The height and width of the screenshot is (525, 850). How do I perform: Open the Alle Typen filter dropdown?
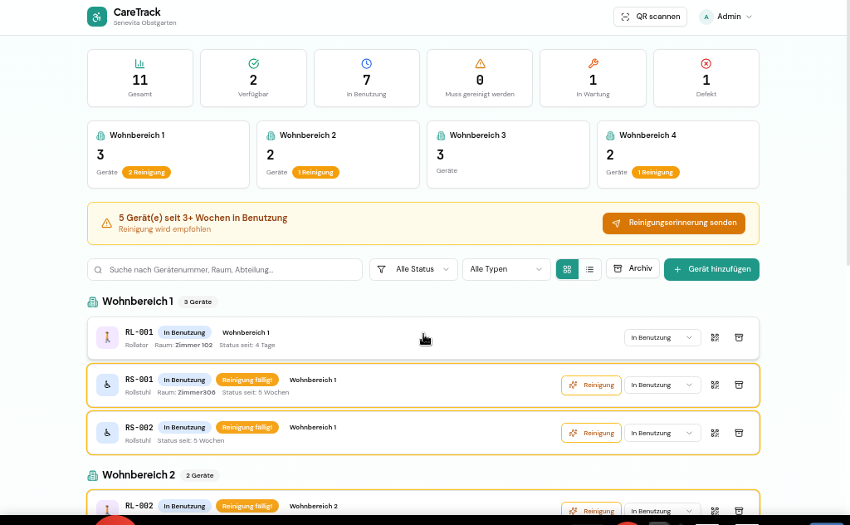coord(506,269)
